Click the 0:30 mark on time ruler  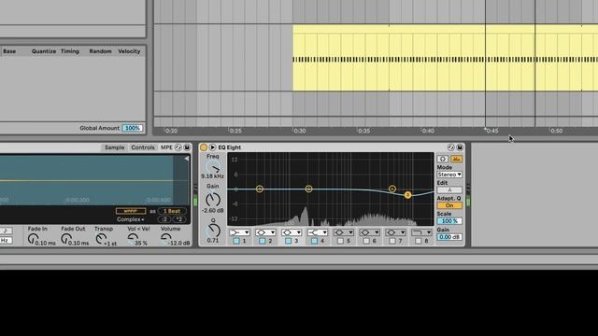pyautogui.click(x=300, y=131)
